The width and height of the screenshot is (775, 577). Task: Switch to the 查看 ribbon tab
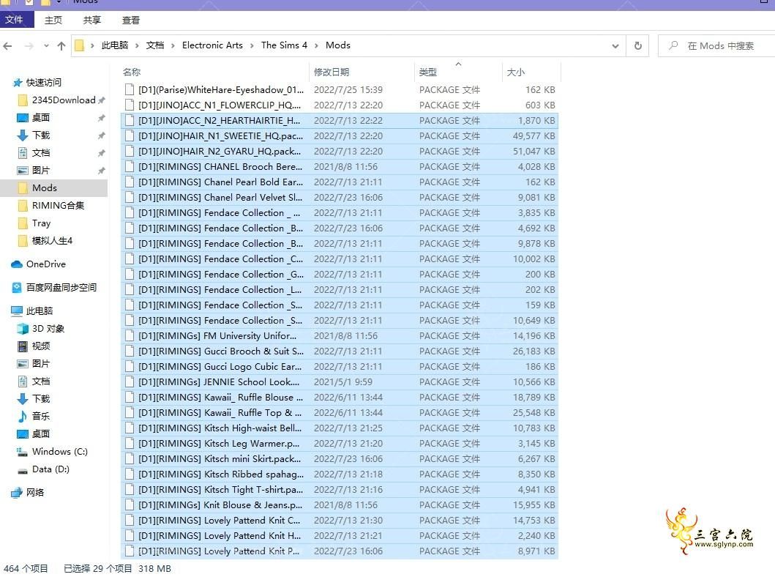(x=131, y=21)
